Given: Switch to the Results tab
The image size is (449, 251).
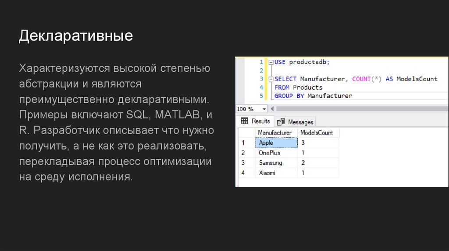Looking at the screenshot, I should pos(256,121).
